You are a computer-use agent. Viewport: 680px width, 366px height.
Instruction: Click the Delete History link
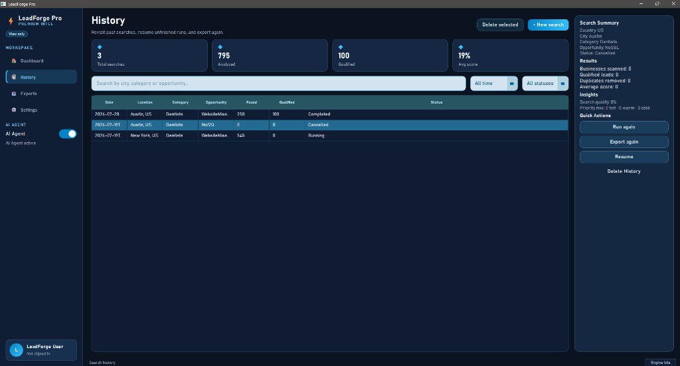click(x=624, y=171)
